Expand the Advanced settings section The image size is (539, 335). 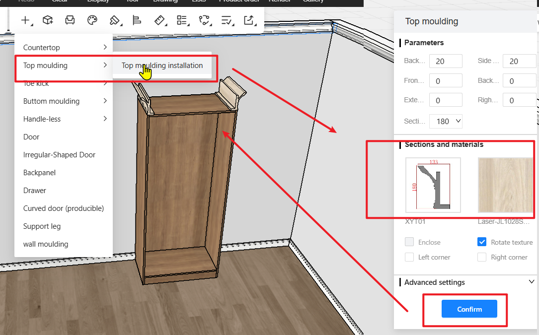pyautogui.click(x=532, y=282)
